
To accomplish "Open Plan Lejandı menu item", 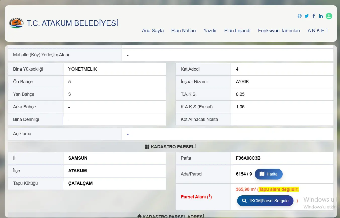I will [237, 31].
